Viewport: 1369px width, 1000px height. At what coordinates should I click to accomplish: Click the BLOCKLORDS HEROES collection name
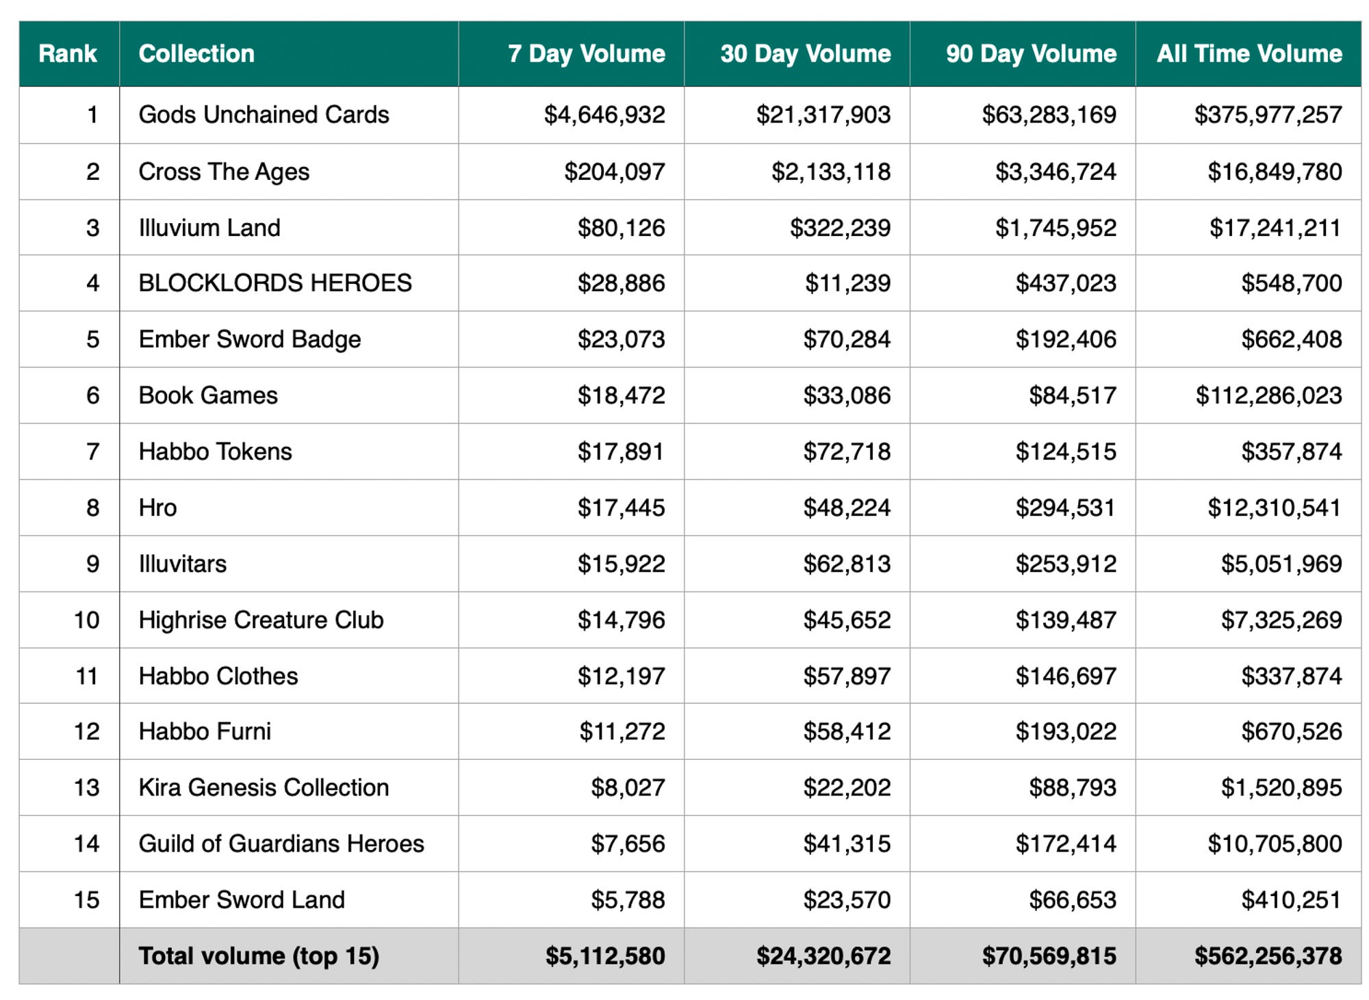pos(275,282)
